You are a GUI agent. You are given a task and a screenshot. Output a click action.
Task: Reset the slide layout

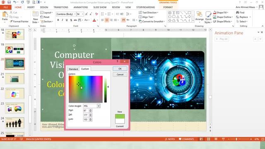click(x=45, y=17)
